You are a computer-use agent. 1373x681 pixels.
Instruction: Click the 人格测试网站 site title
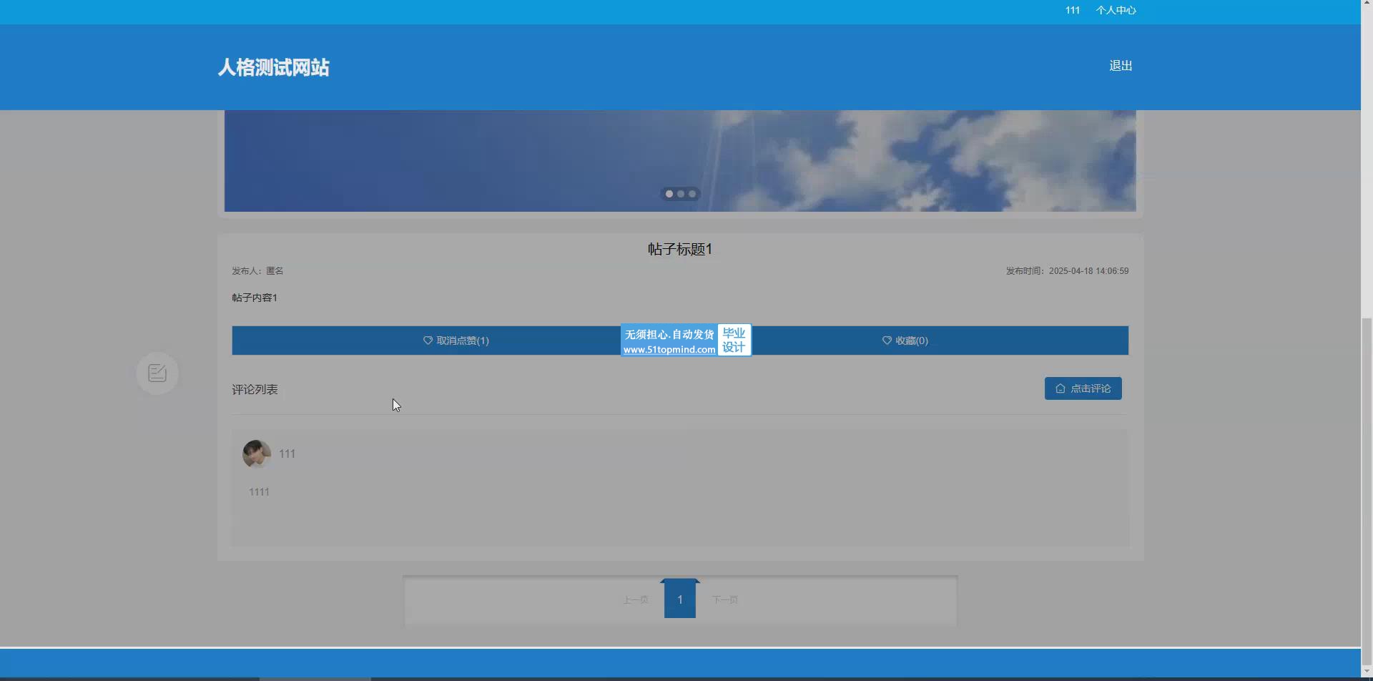click(273, 67)
